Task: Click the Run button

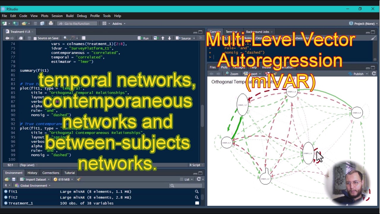Action: pos(143,38)
